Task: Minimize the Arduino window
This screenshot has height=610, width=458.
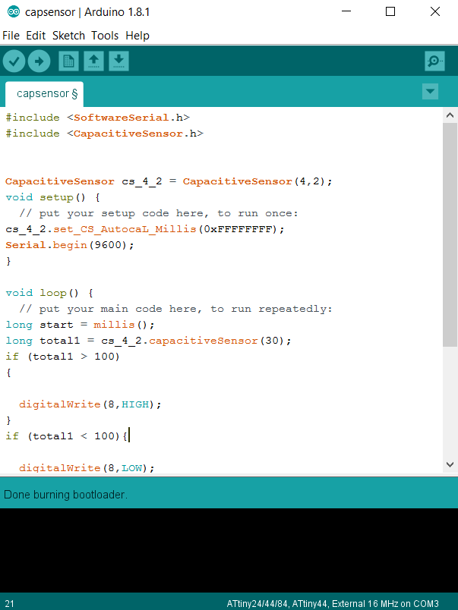Action: 346,11
